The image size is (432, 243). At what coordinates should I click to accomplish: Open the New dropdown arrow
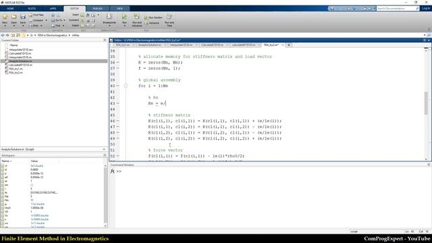click(x=5, y=26)
